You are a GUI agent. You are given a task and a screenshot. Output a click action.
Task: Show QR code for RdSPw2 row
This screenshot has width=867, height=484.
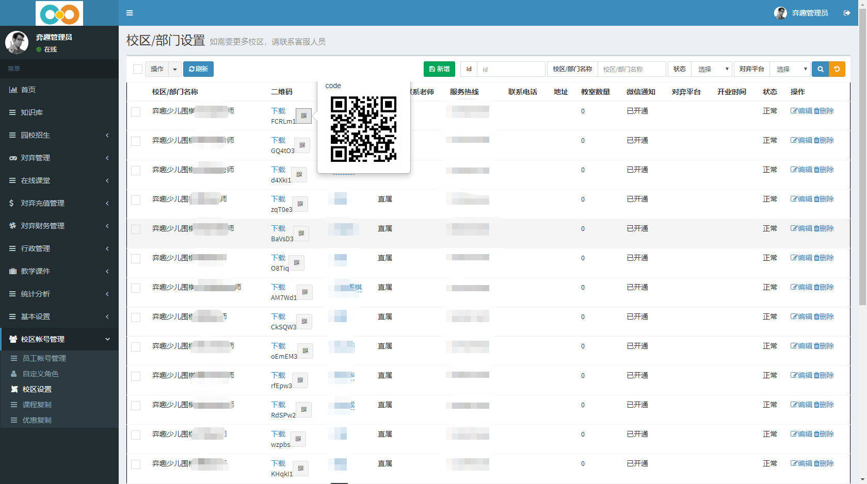[x=304, y=410]
